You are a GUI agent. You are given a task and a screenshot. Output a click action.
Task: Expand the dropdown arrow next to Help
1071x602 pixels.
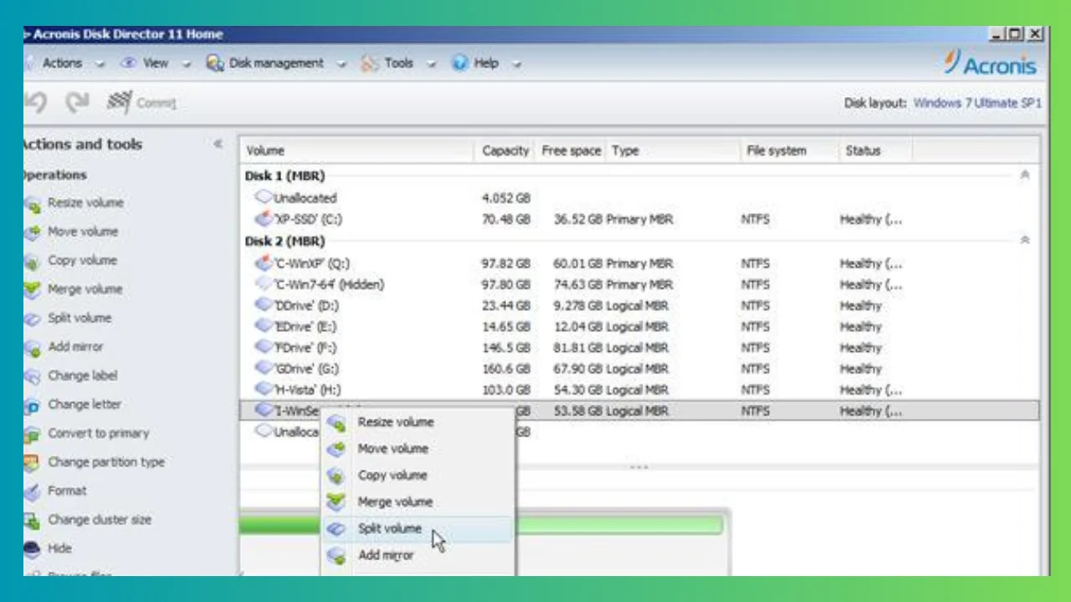[516, 64]
